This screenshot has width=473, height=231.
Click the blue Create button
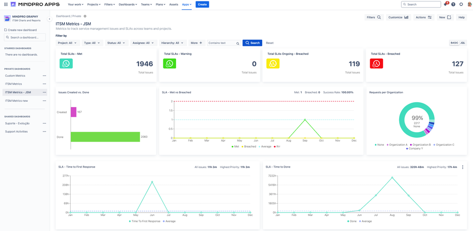pyautogui.click(x=202, y=5)
